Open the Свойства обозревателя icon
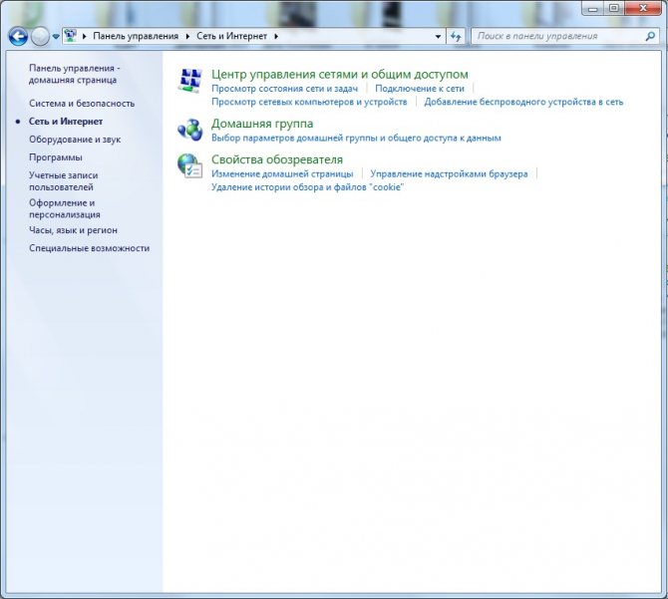668x599 pixels. tap(190, 165)
